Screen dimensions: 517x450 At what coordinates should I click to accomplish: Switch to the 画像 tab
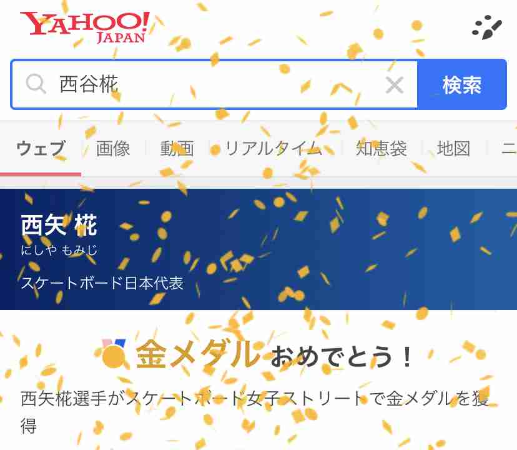pos(113,148)
